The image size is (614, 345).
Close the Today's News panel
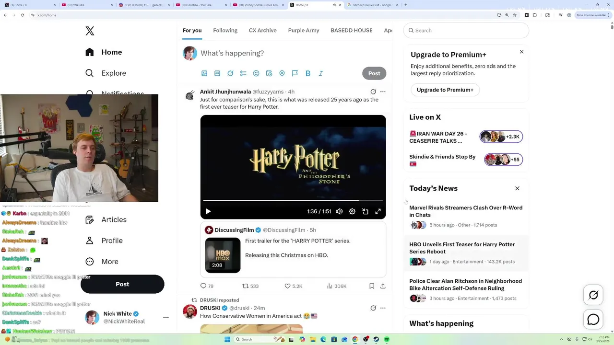(x=517, y=188)
